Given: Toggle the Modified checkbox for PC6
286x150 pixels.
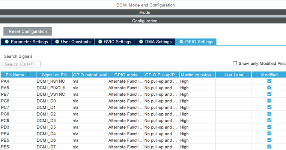Looking at the screenshot, I should tap(269, 101).
